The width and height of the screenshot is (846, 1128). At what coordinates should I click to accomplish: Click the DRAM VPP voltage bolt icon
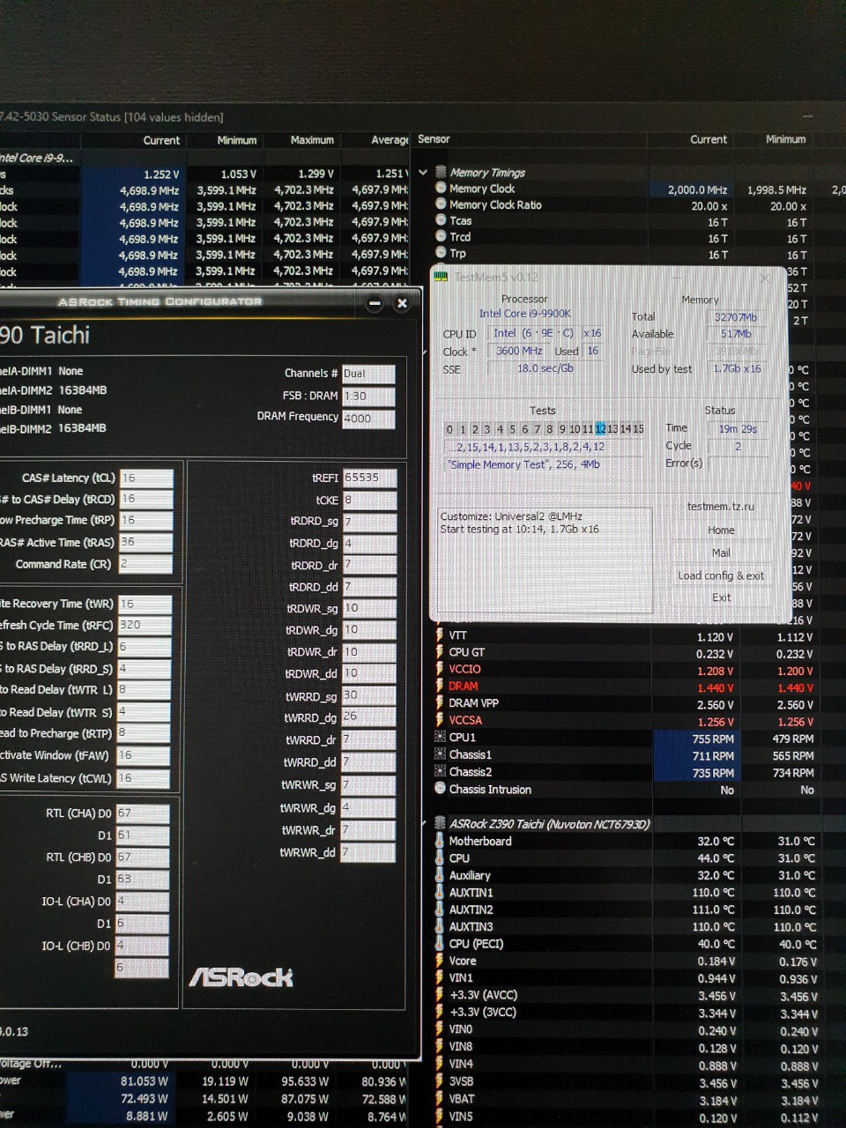[x=440, y=703]
